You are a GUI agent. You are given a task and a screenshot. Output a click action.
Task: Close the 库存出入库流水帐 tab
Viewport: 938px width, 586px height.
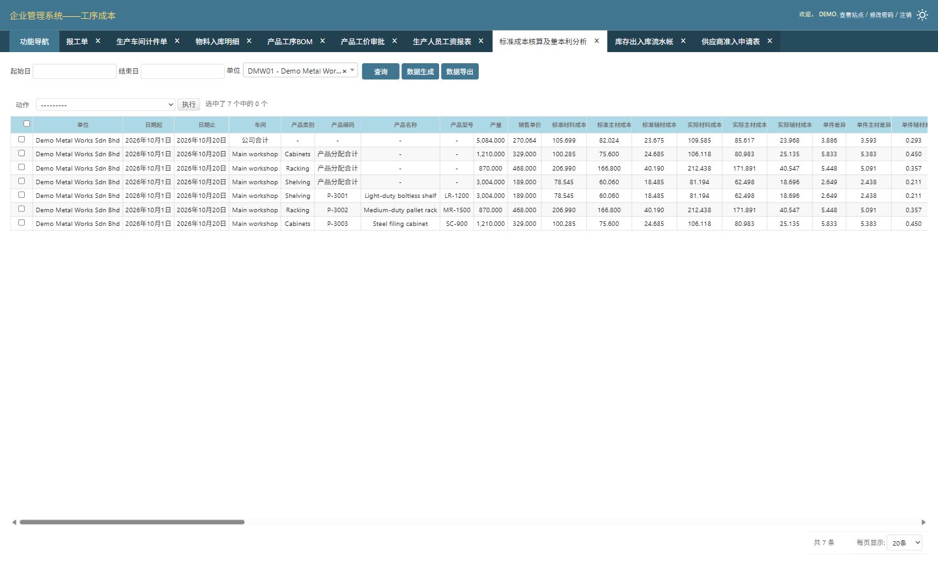pos(683,41)
